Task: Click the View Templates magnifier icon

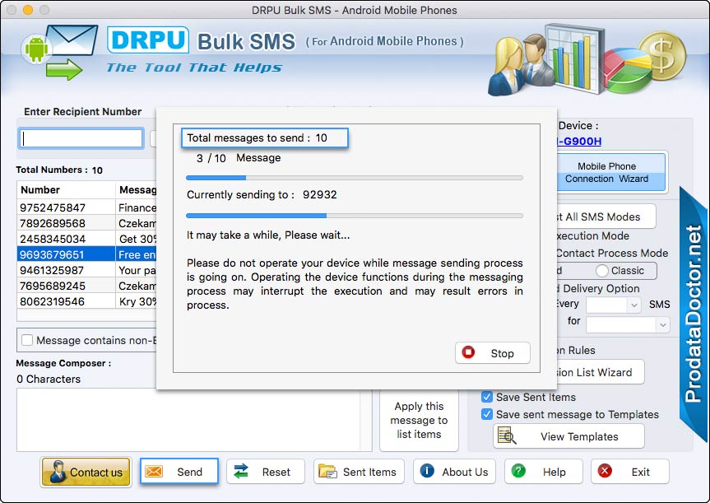Action: (x=507, y=435)
